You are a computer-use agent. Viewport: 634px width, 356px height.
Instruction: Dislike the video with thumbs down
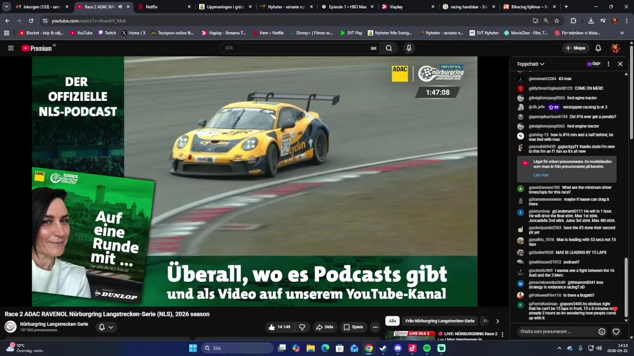pyautogui.click(x=302, y=327)
